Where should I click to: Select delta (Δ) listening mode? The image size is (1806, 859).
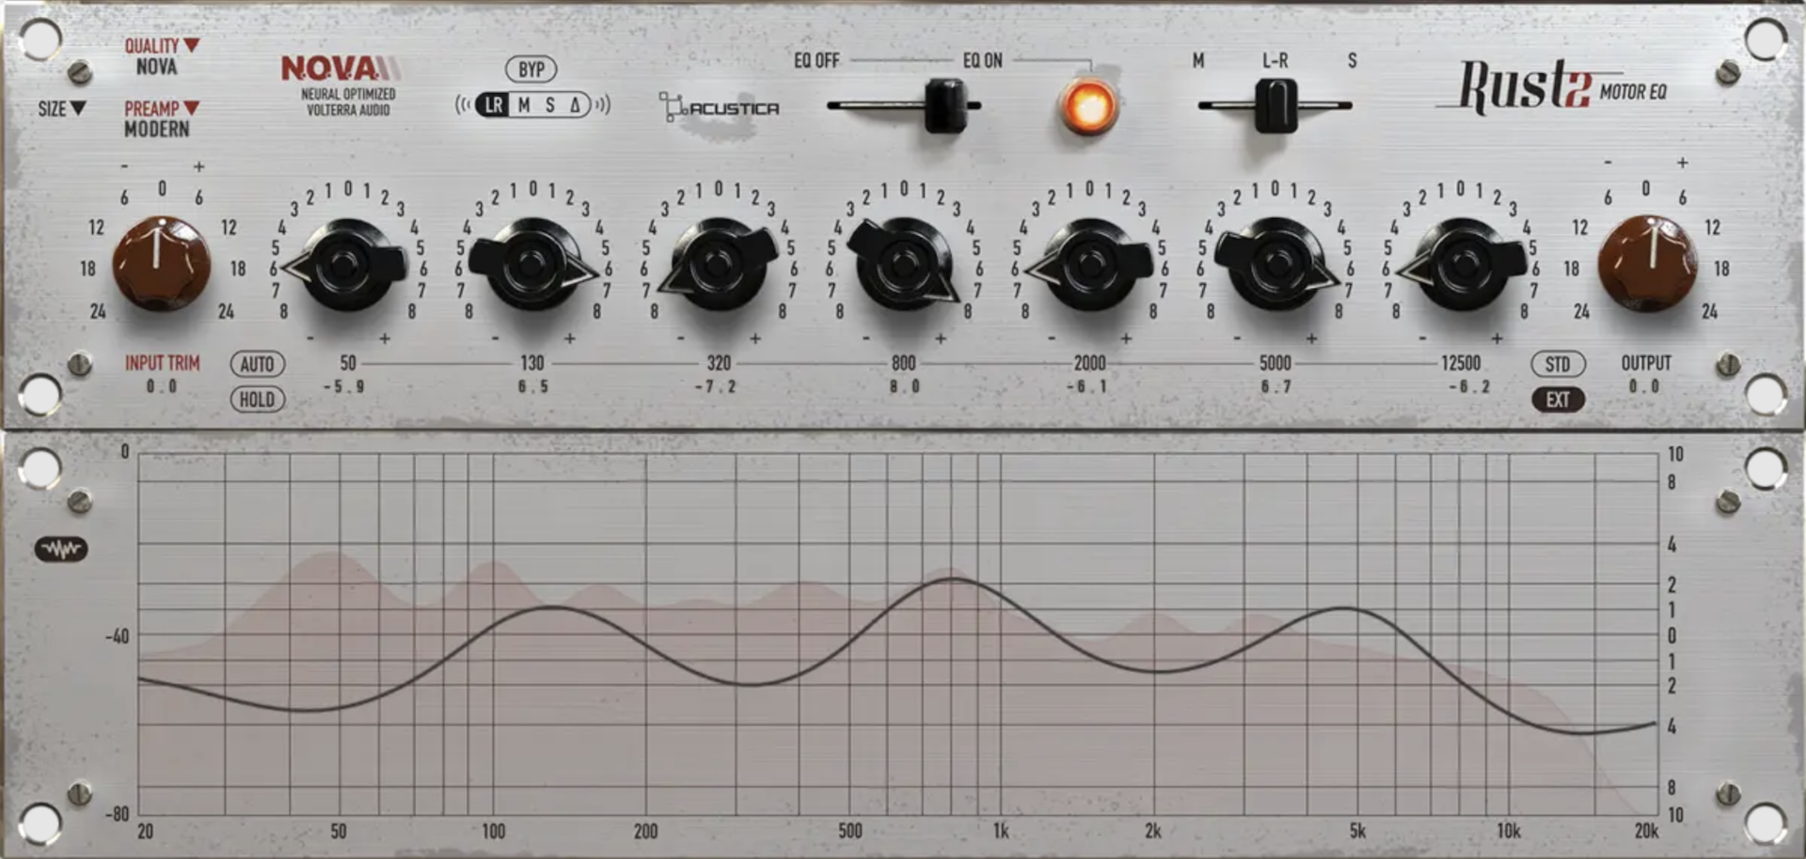tap(575, 105)
